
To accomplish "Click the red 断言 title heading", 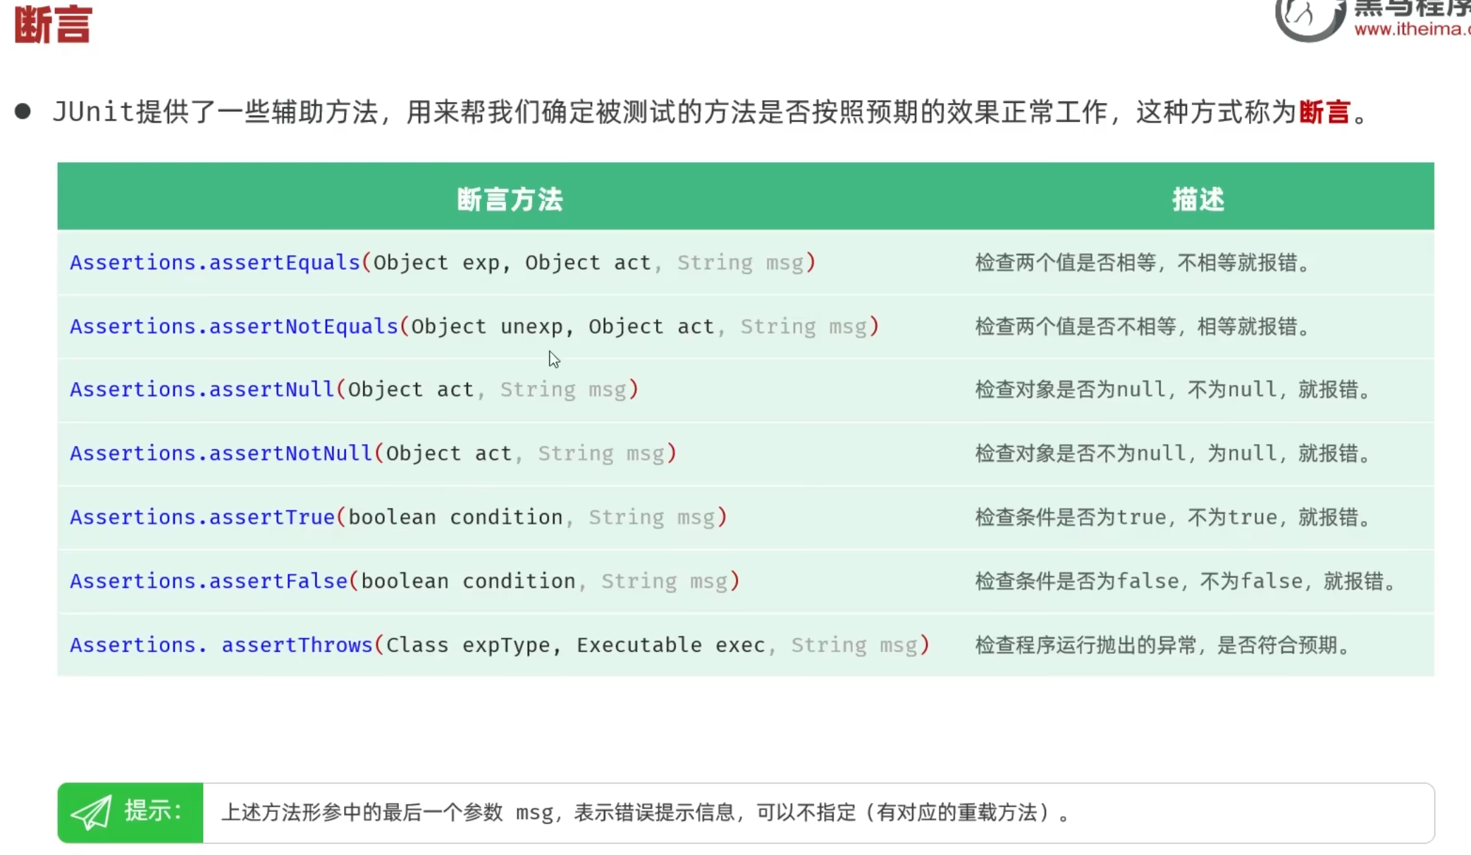I will click(x=54, y=25).
